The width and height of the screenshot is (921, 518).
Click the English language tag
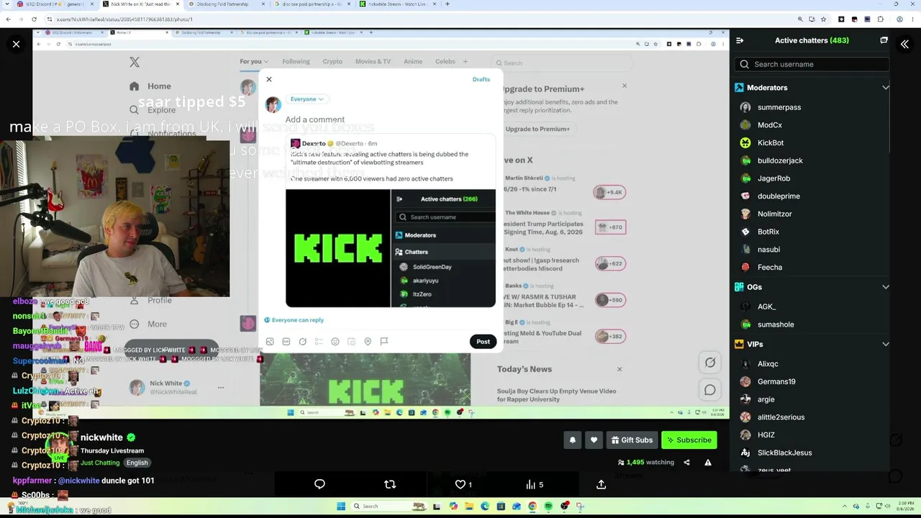tap(137, 463)
